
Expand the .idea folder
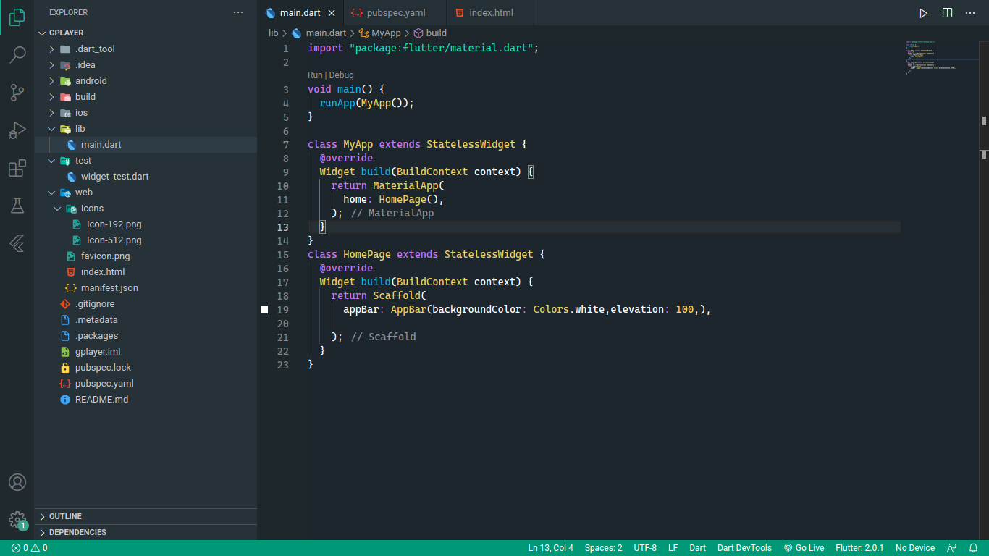146,65
